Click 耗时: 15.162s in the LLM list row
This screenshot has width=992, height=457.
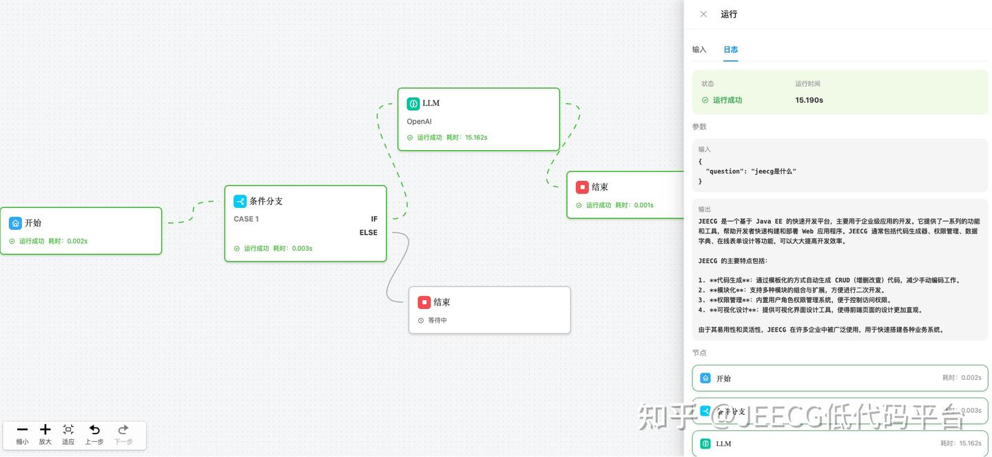(961, 444)
